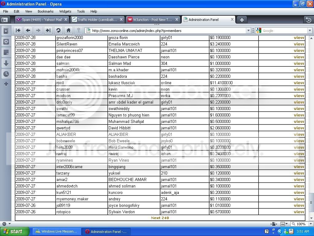This screenshot has height=236, width=314.
Task: Click the Home button in the toolbar
Action: tap(68, 30)
